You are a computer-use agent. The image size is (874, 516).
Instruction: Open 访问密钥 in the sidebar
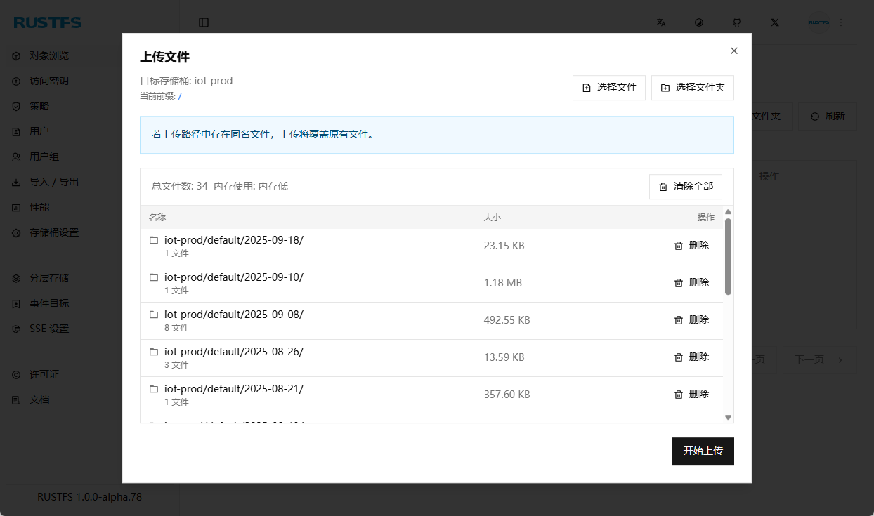49,81
